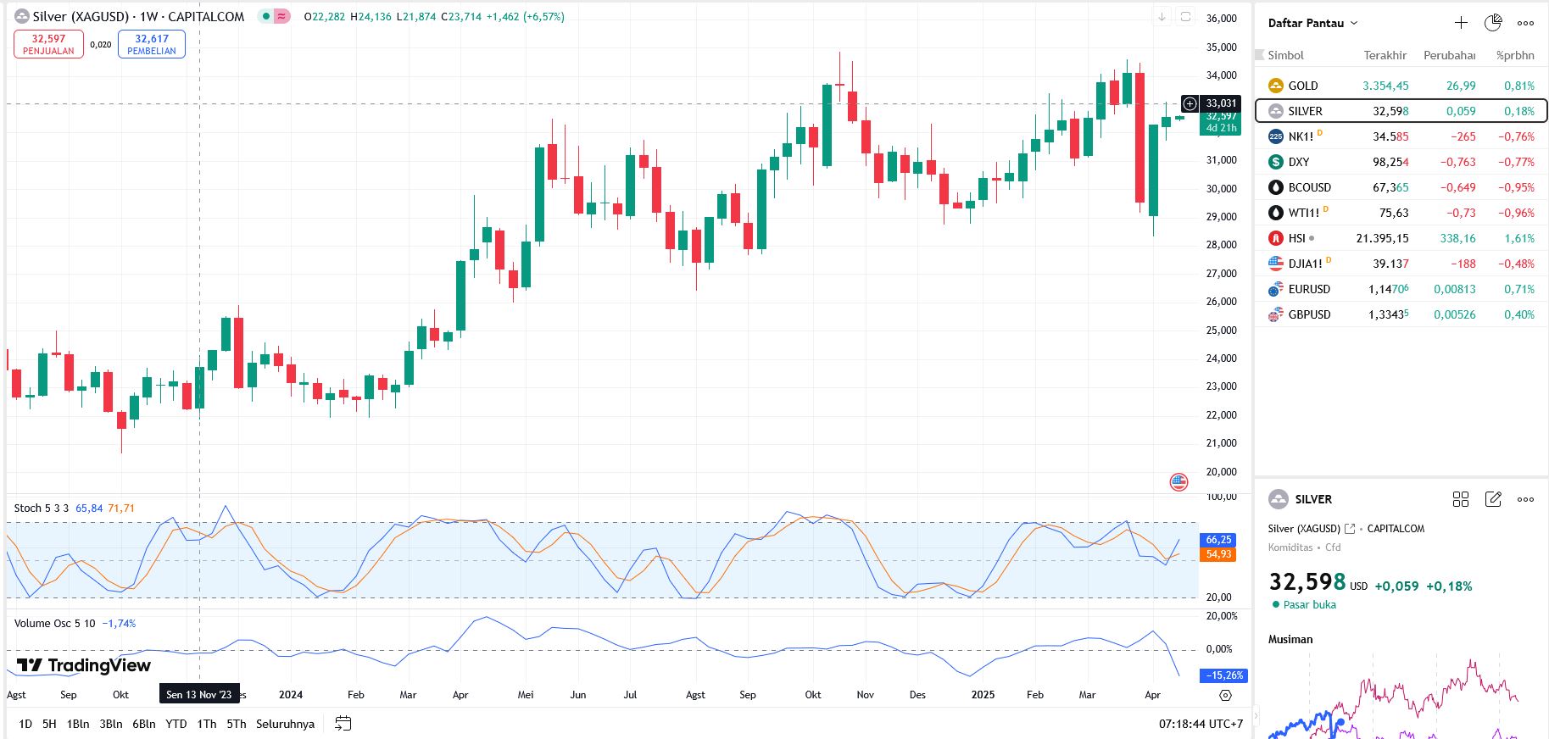Open the Silver (XAGUSD) external link icon
This screenshot has height=739, width=1549.
(x=1350, y=529)
